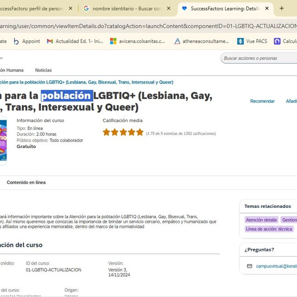Viewport: 297px width, 297px height.
Task: Click the campusvirtual email link
Action: 277,266
